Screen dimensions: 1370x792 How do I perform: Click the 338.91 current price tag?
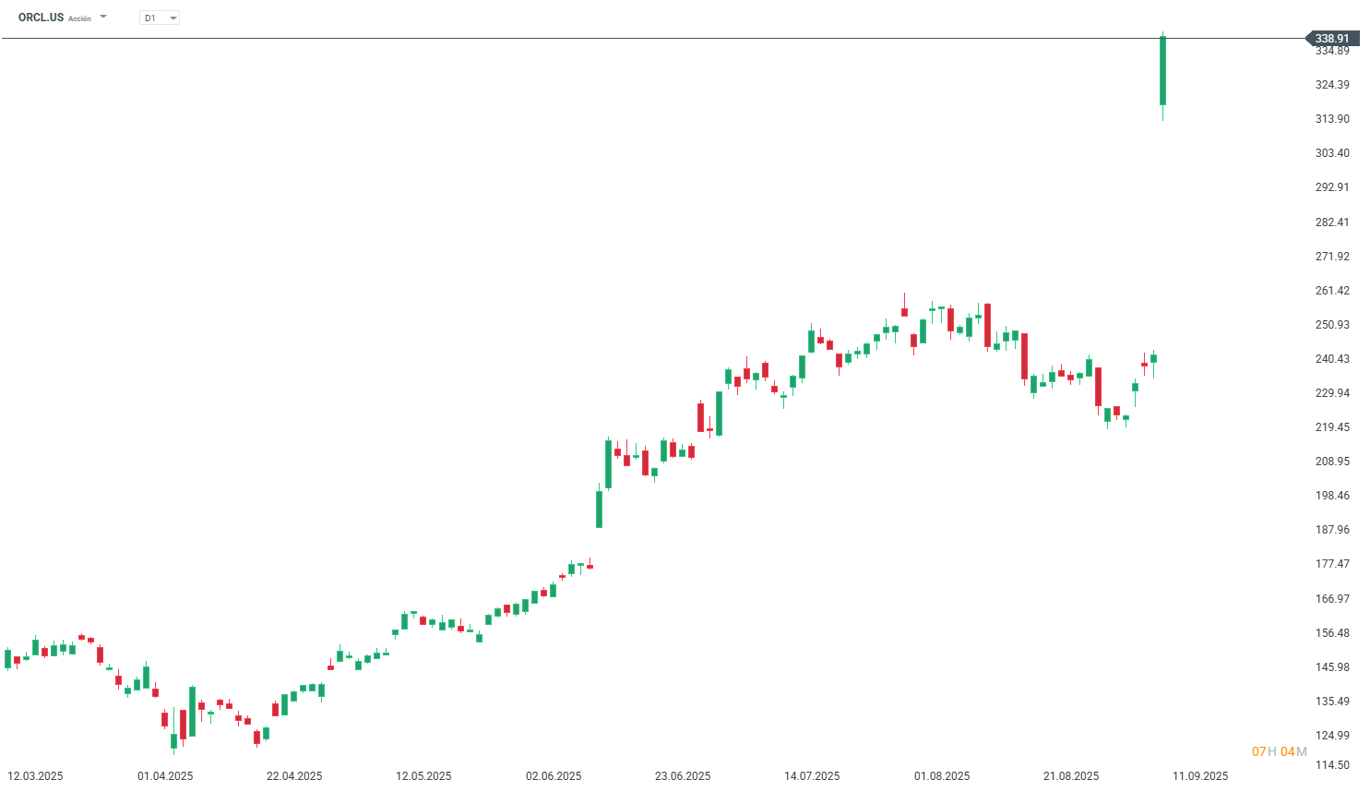1331,39
